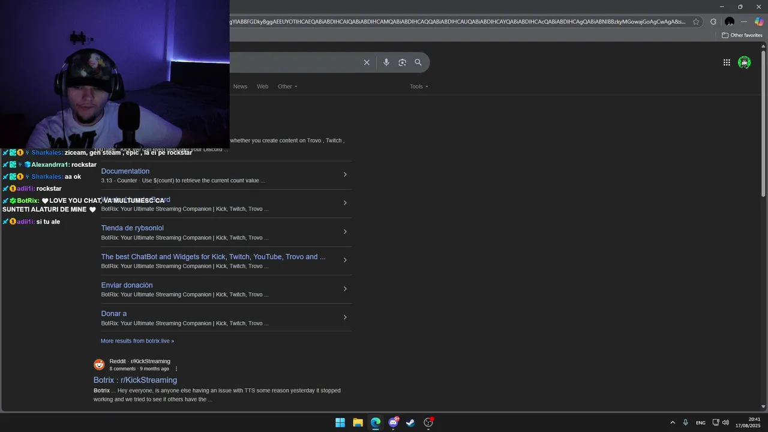Open Edge Settings and more menu
768x432 pixels.
coord(744,22)
